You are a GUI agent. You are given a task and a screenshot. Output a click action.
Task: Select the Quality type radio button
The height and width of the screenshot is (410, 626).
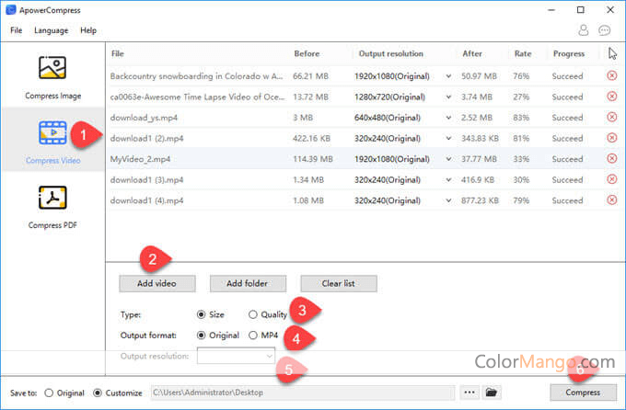253,314
